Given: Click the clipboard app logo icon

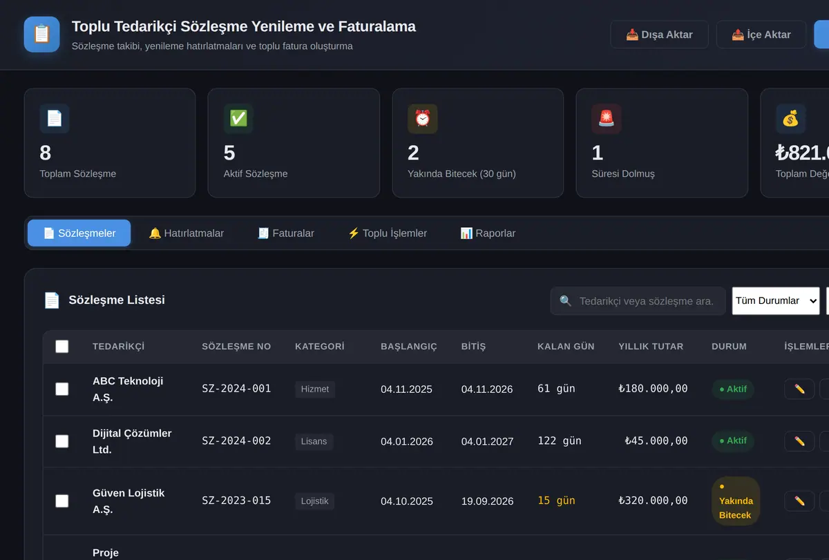Looking at the screenshot, I should [x=41, y=35].
